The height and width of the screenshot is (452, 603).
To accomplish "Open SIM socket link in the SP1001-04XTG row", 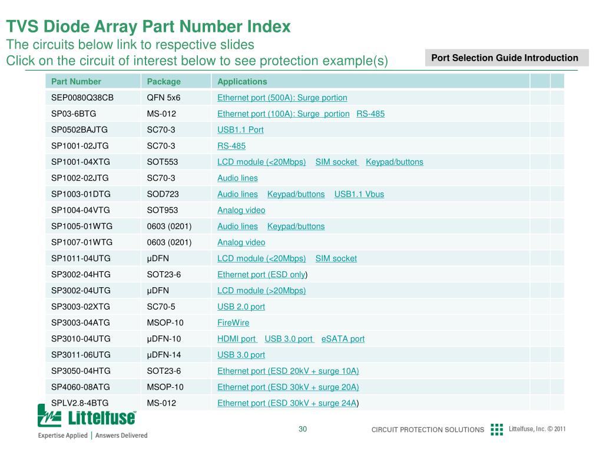I will coord(336,162).
